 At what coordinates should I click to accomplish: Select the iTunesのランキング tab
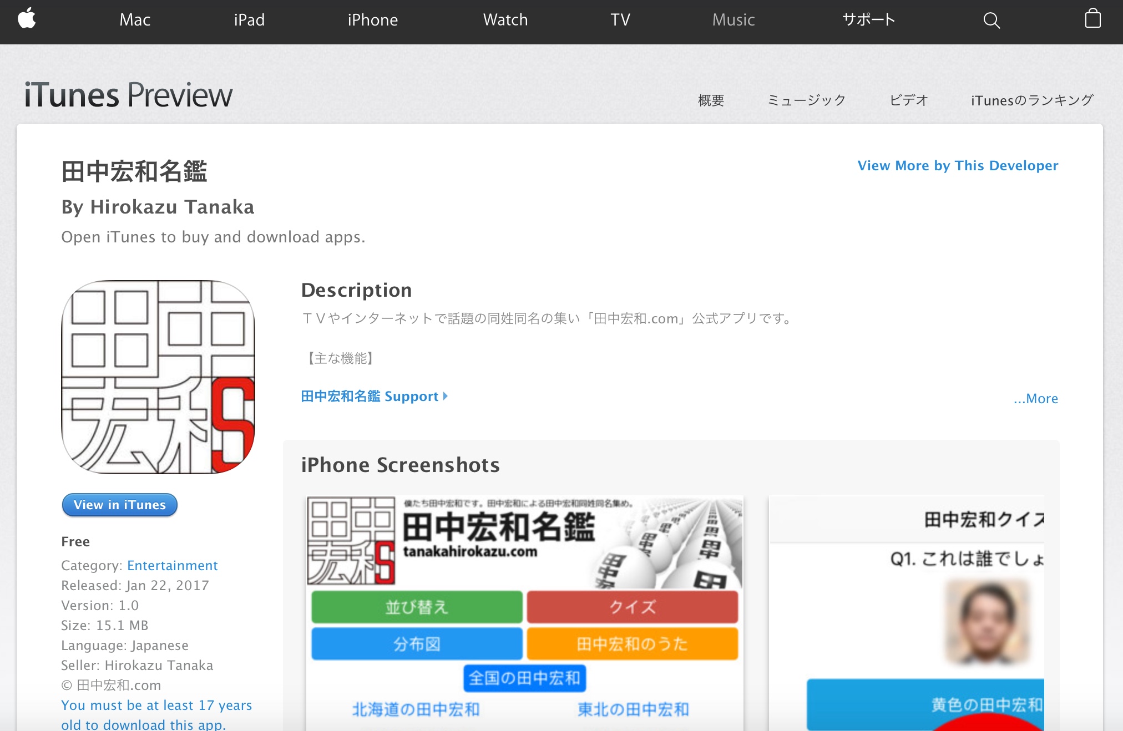pos(1032,100)
